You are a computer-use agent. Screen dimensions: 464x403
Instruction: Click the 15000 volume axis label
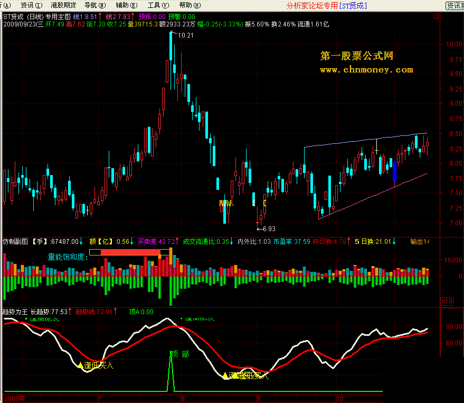453,260
